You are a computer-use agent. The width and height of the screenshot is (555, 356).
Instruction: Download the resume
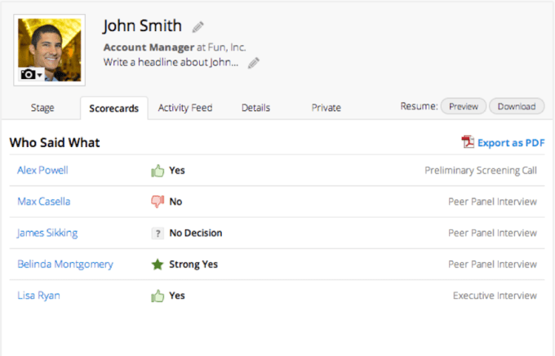[517, 106]
